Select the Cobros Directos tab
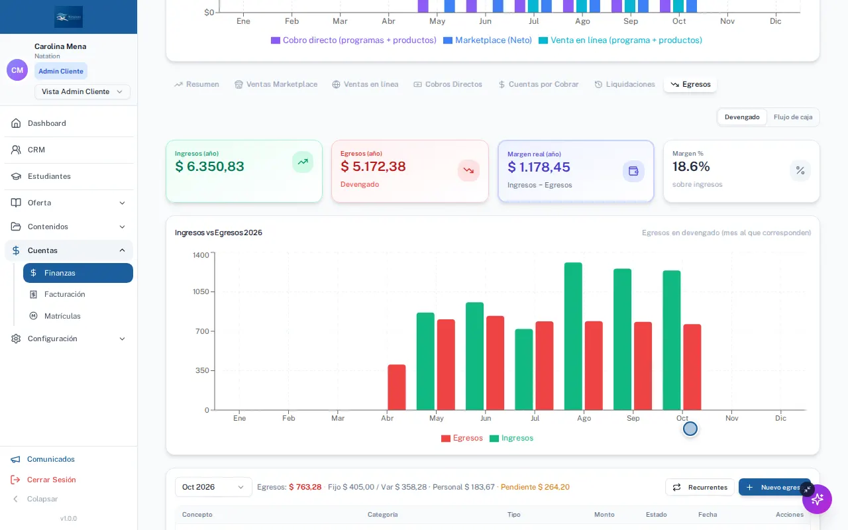 tap(448, 84)
